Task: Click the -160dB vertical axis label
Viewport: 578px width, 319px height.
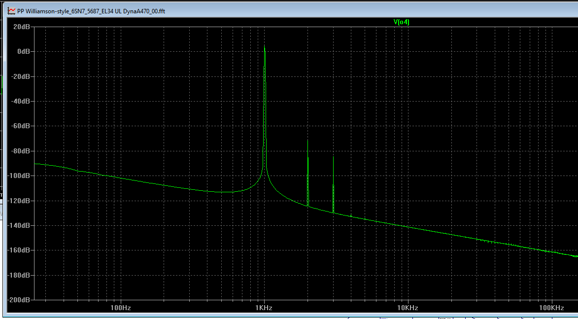Action: click(x=20, y=250)
